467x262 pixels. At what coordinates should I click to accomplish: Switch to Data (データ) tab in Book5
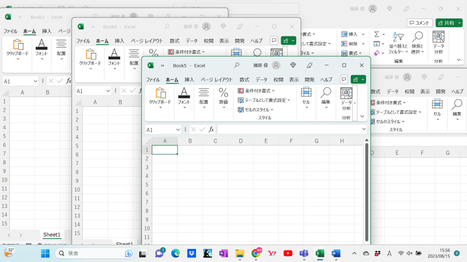(x=262, y=79)
